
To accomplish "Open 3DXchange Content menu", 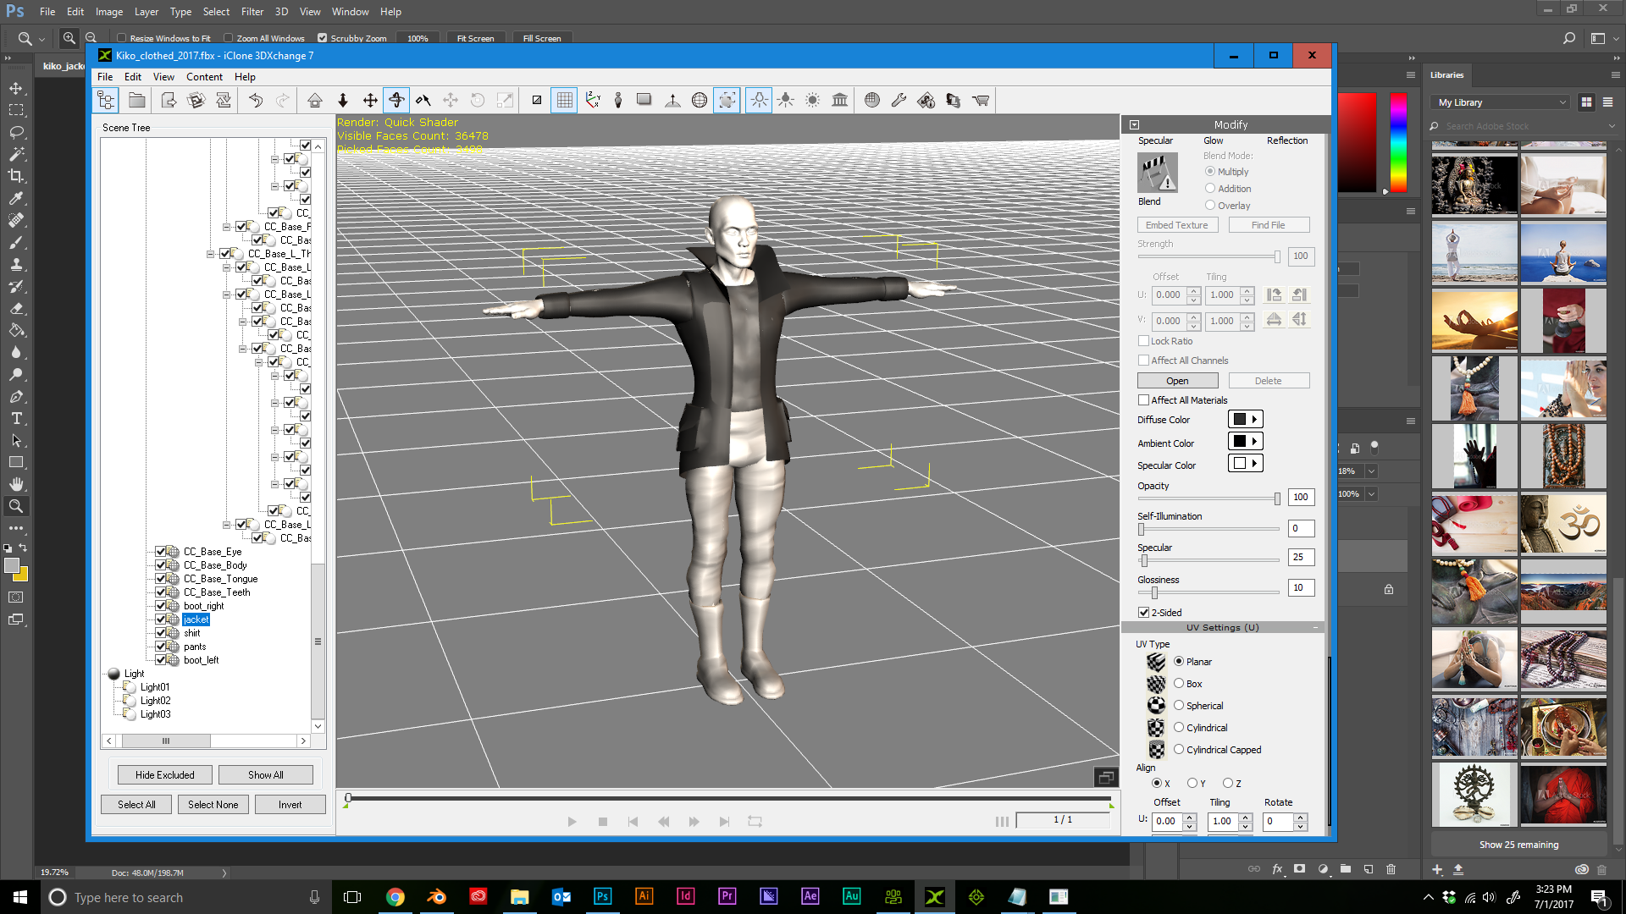I will click(204, 77).
